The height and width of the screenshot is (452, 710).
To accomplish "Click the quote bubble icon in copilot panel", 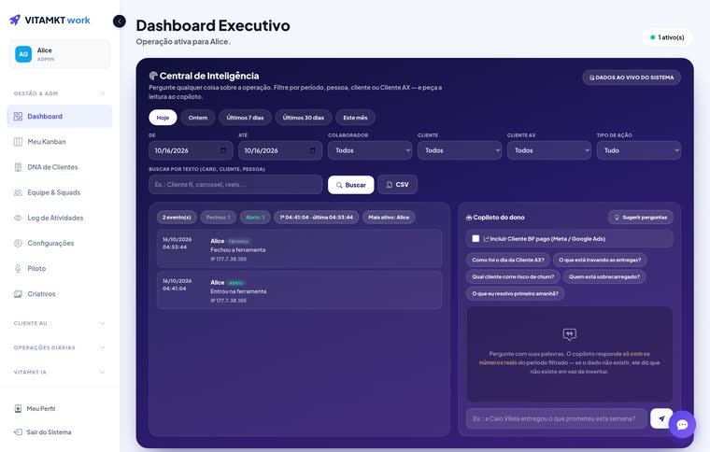I will (569, 334).
